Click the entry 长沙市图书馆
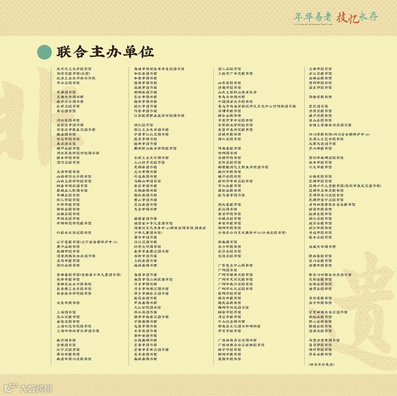The width and height of the screenshot is (397, 396). pyautogui.click(x=230, y=247)
